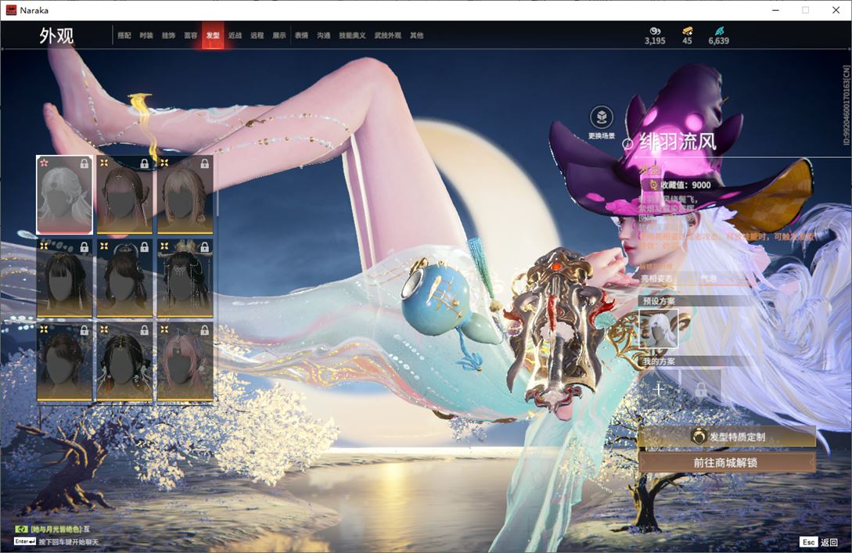
Task: Click the Enter chat prompt at the bottom left
Action: [56, 541]
